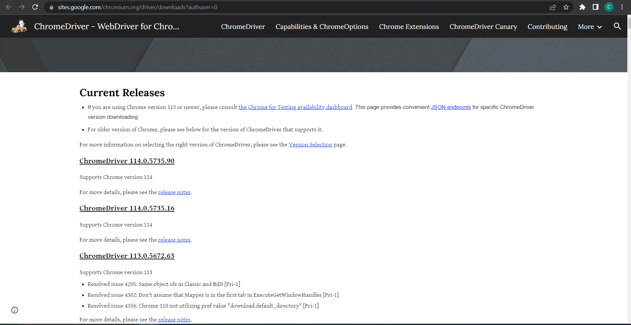631x325 pixels.
Task: Select the Chrome Extensions menu item
Action: click(409, 27)
